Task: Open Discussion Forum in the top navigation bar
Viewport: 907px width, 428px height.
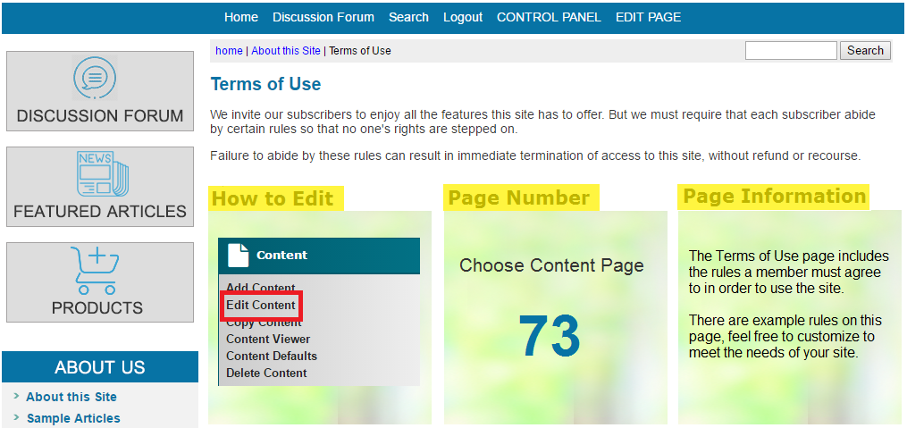Action: coord(323,17)
